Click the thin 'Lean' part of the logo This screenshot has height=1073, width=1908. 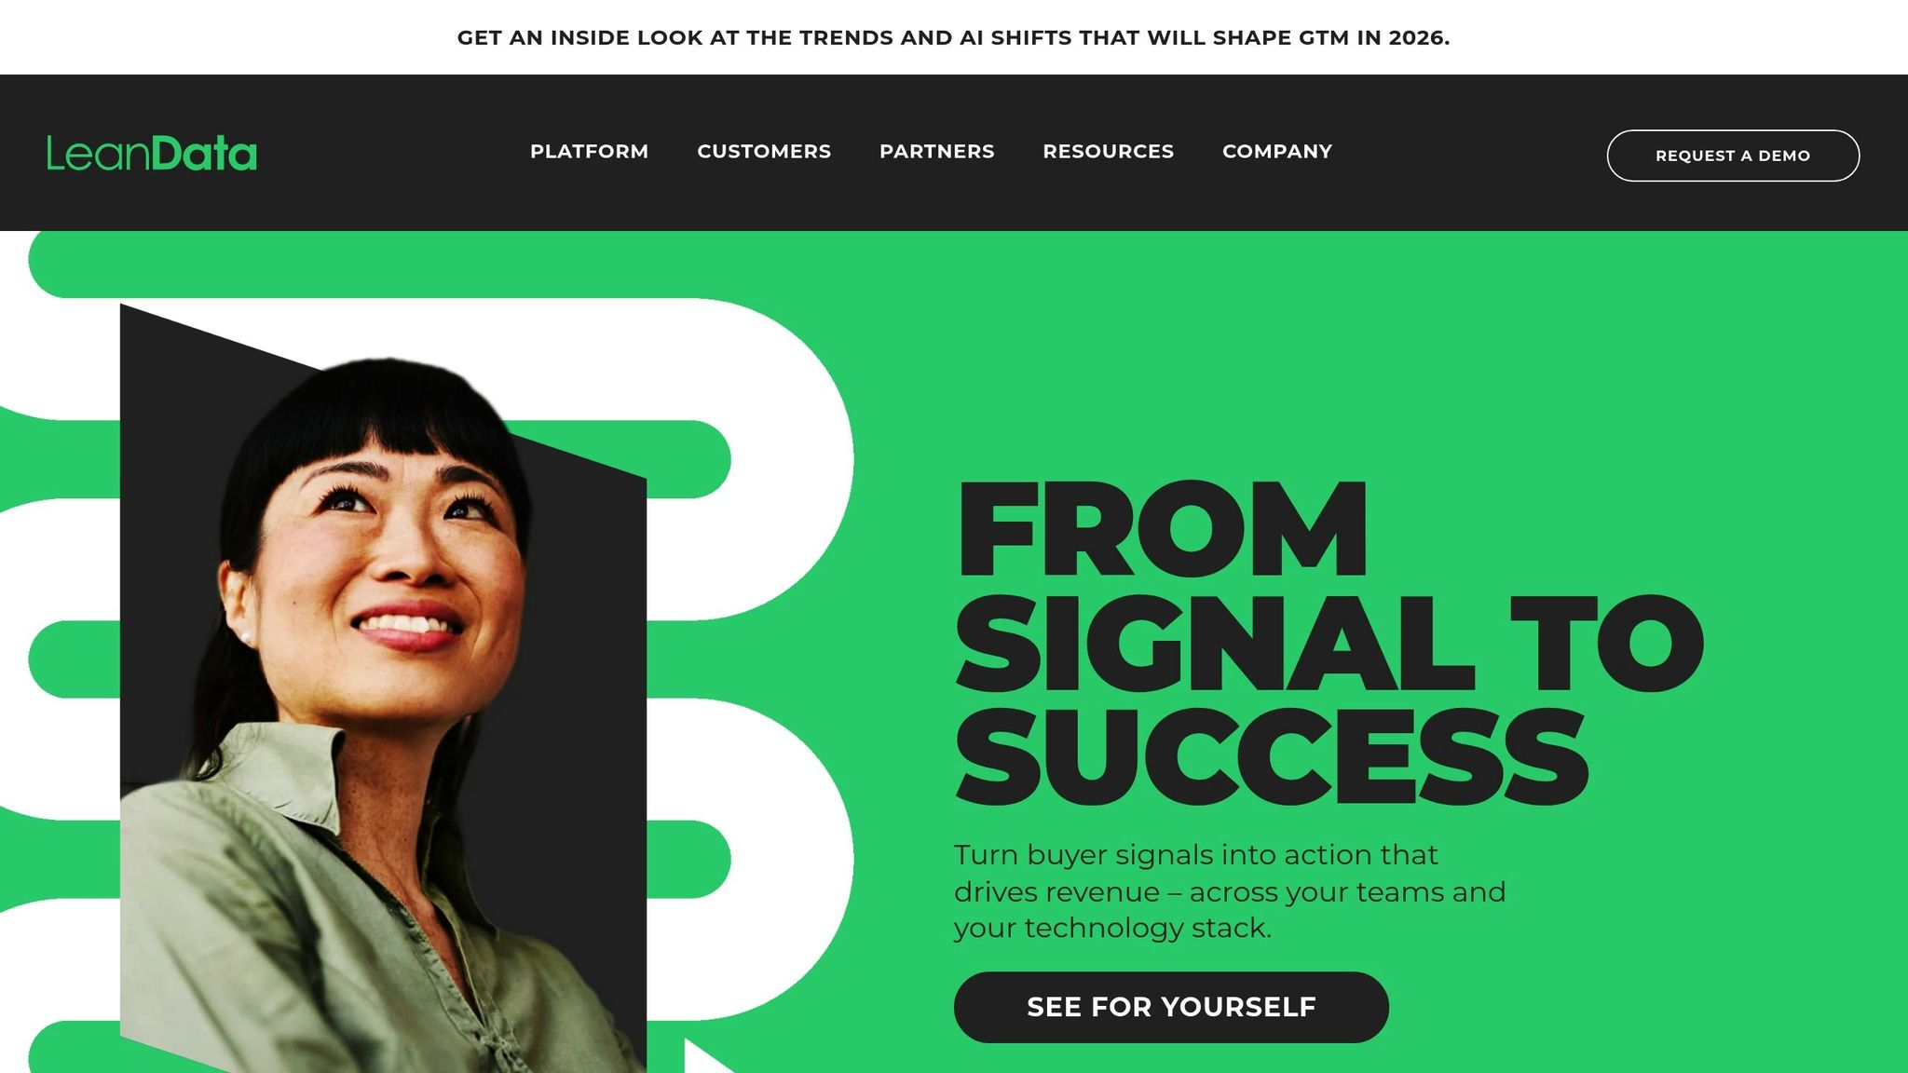click(98, 155)
